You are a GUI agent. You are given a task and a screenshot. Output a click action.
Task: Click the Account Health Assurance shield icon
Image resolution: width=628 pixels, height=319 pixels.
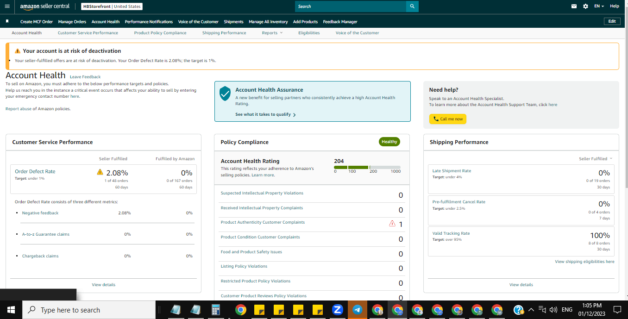[x=225, y=94]
